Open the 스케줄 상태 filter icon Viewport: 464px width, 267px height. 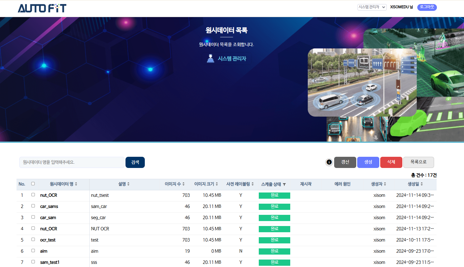click(x=284, y=184)
